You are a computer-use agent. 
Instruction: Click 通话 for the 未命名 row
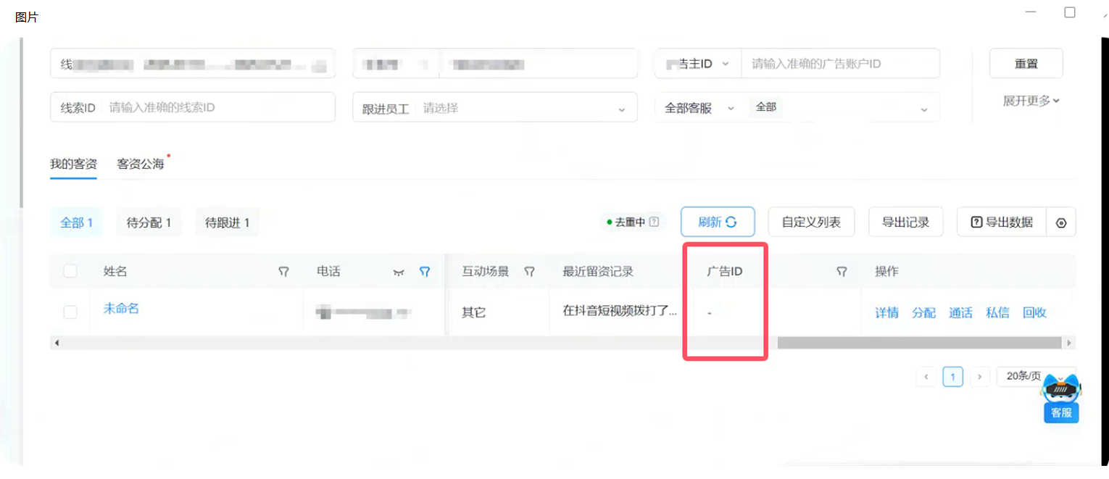point(960,312)
